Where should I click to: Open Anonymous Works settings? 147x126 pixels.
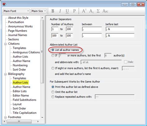tap(20, 26)
